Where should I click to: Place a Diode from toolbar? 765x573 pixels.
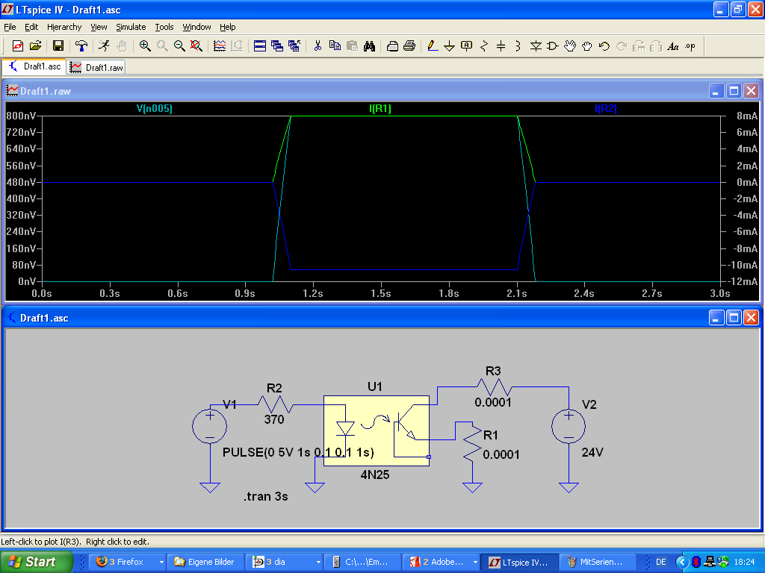point(536,46)
